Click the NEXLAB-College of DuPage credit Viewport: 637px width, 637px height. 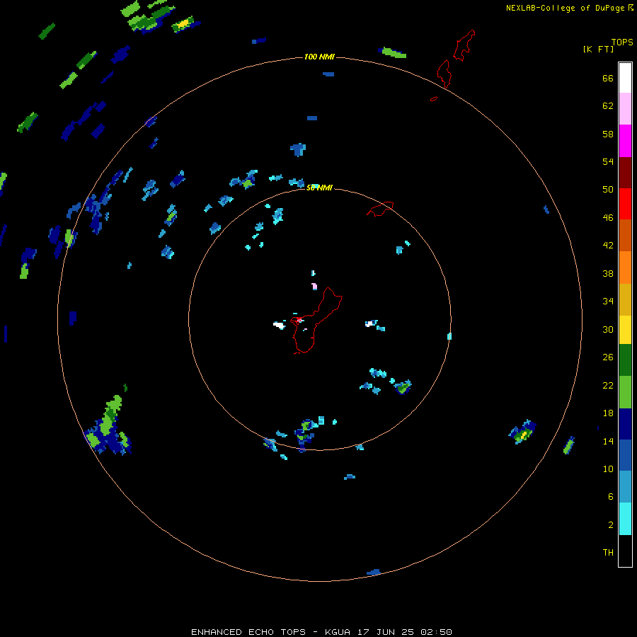point(569,8)
